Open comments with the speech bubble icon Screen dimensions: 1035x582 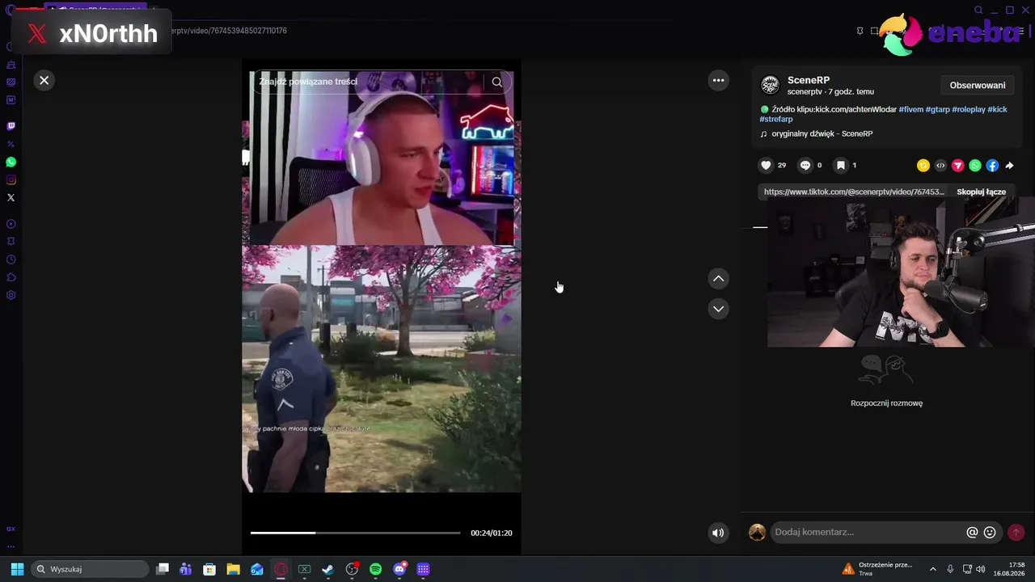805,165
